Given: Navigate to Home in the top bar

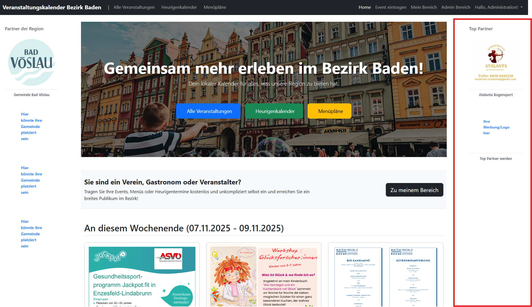Looking at the screenshot, I should tap(365, 7).
